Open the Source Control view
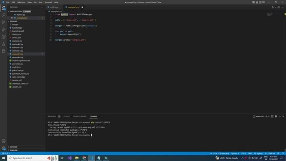This screenshot has width=286, height=161. tap(4, 22)
